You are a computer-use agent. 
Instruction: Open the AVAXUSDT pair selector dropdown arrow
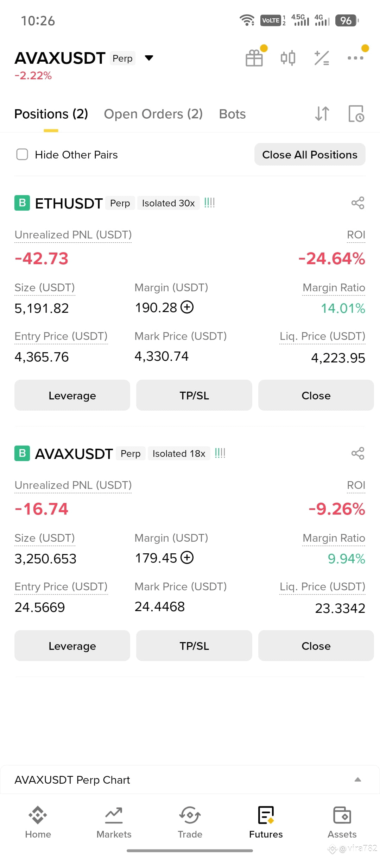[149, 58]
